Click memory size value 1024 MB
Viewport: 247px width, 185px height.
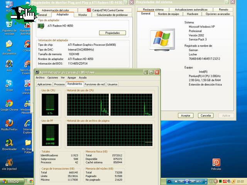[74, 54]
